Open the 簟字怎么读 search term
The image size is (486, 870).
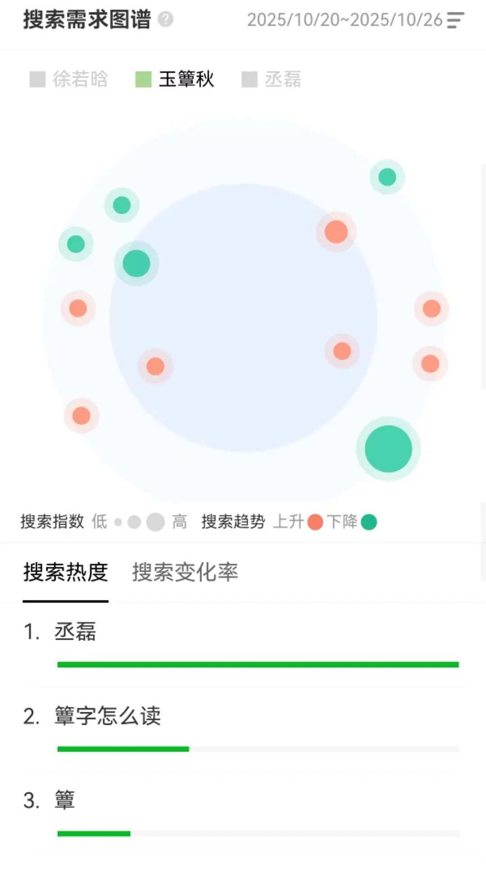pos(108,716)
